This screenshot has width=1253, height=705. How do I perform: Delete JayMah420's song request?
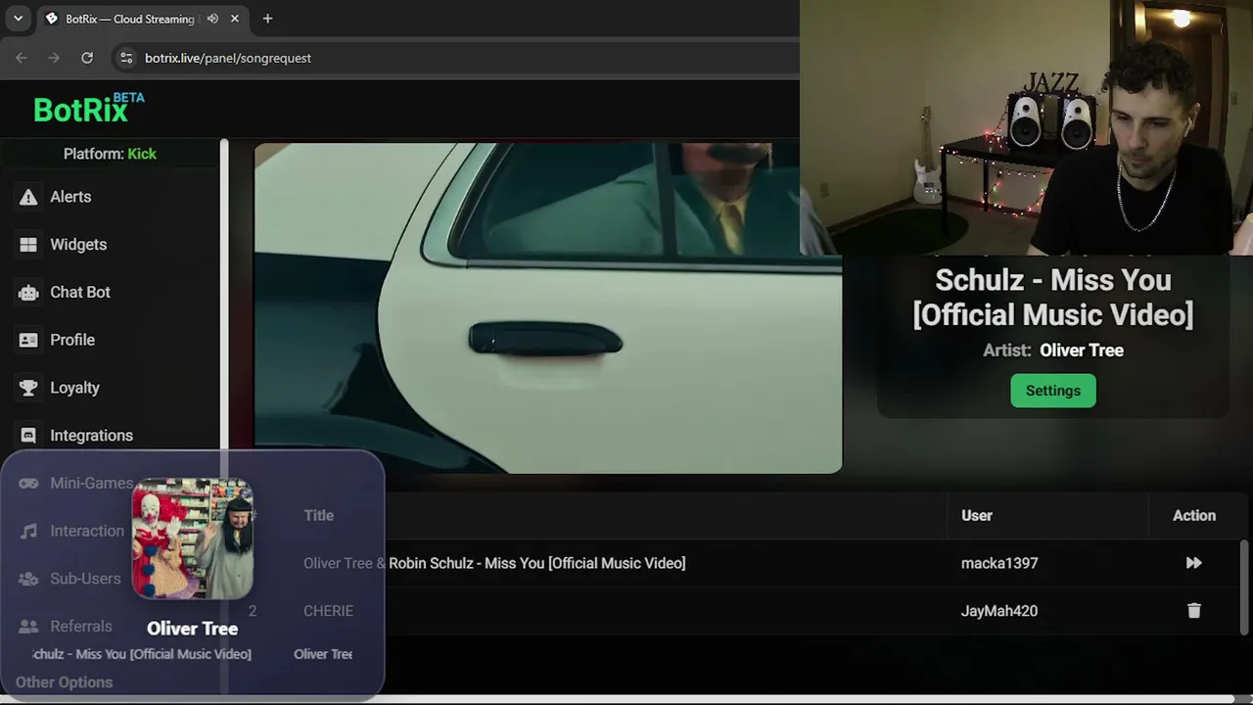pyautogui.click(x=1193, y=611)
